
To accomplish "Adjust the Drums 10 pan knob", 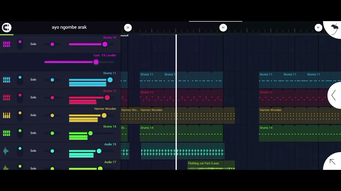I will point(52,44).
